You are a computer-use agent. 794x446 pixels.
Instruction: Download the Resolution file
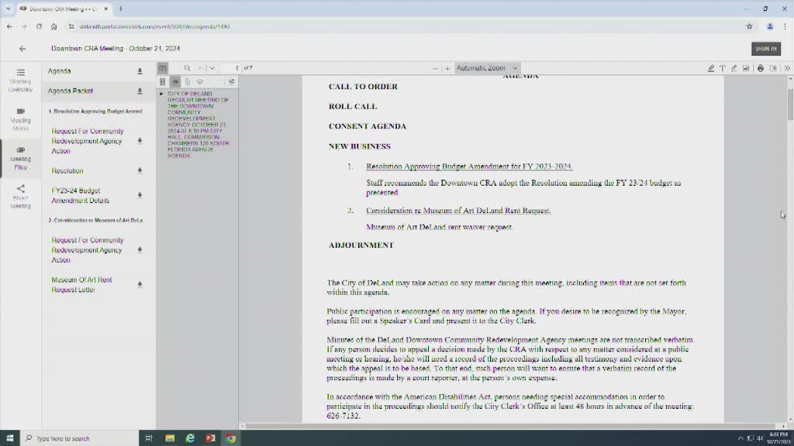pyautogui.click(x=140, y=171)
